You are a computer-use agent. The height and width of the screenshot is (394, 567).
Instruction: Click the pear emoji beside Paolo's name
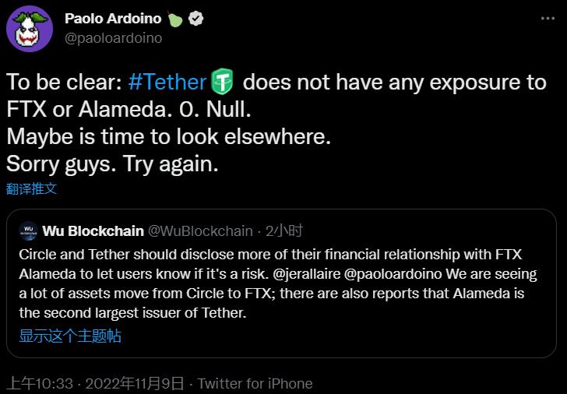point(175,19)
